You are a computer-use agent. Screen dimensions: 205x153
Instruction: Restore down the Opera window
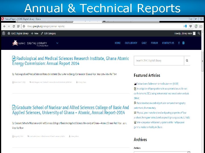[196, 19]
